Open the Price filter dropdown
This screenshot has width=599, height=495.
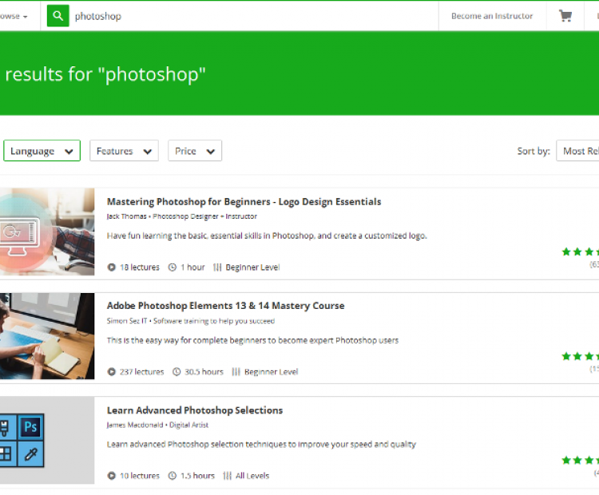[195, 151]
